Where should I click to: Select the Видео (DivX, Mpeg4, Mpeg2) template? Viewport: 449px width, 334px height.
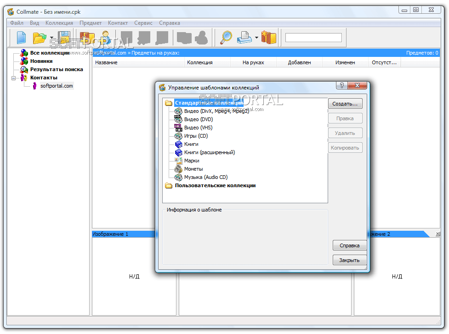216,111
